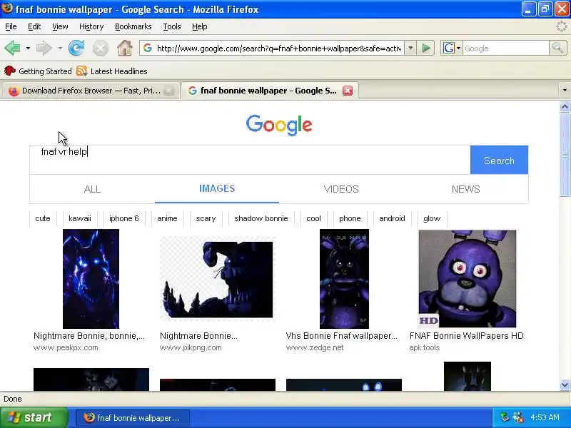Open the View menu

(x=60, y=26)
